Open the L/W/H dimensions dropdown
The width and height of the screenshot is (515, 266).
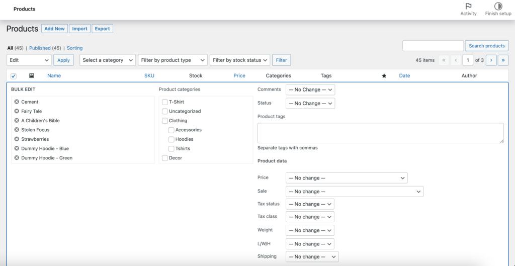point(310,244)
